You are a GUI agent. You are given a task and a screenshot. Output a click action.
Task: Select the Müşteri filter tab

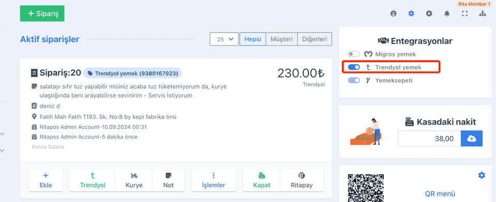[282, 39]
